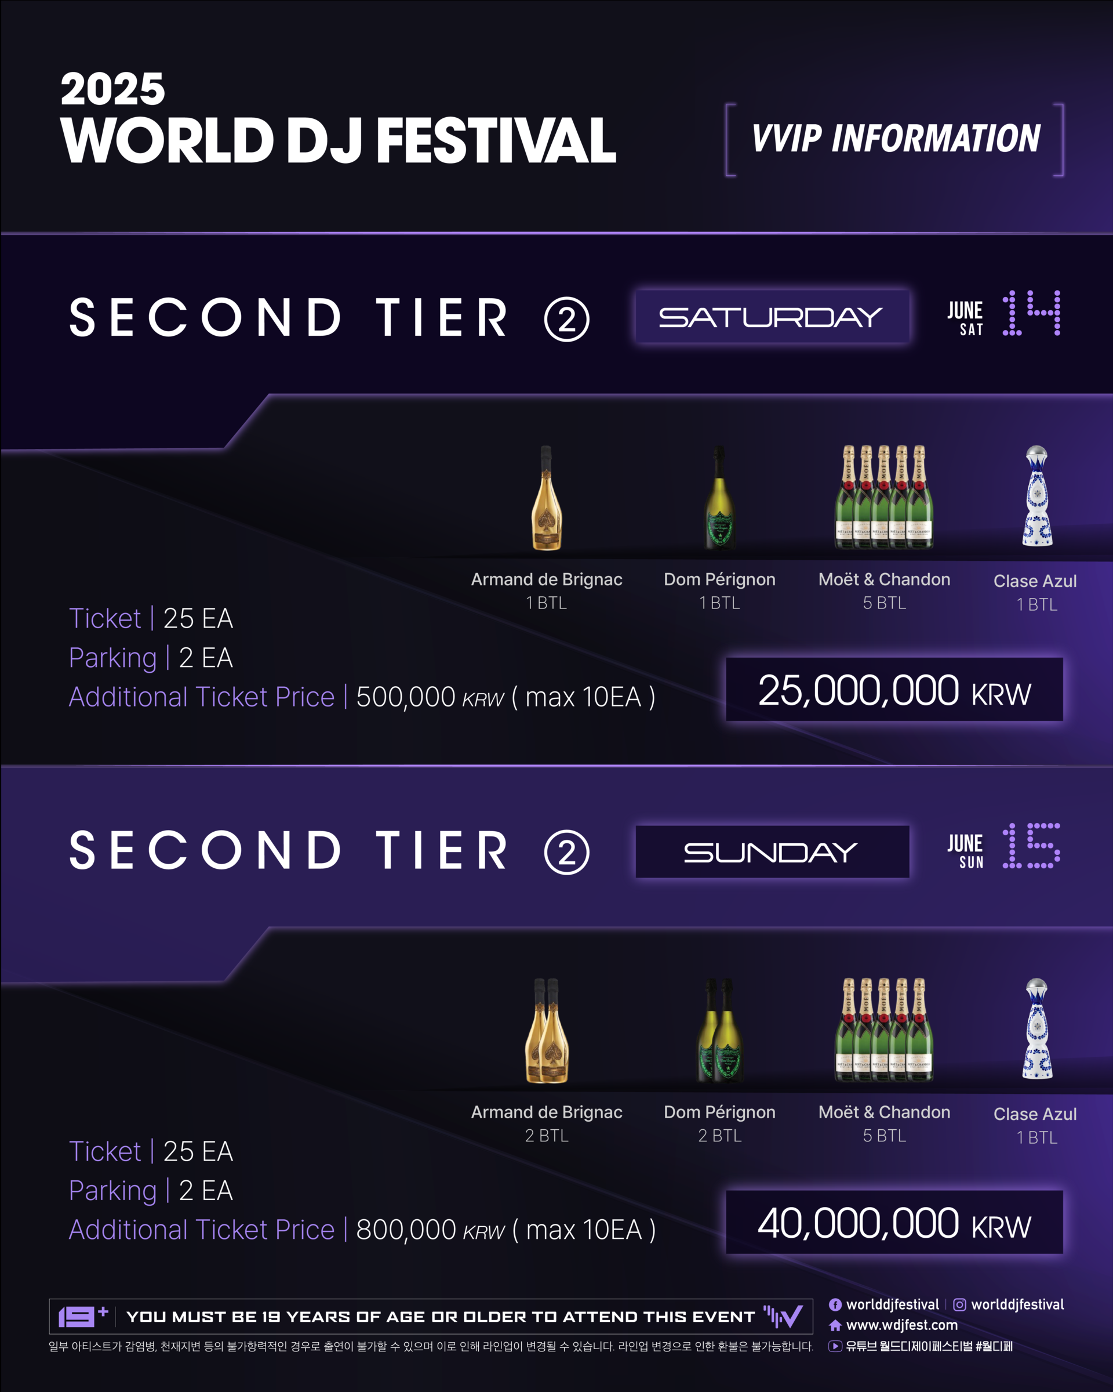Click the Facebook icon in the footer
This screenshot has width=1113, height=1392.
835,1304
